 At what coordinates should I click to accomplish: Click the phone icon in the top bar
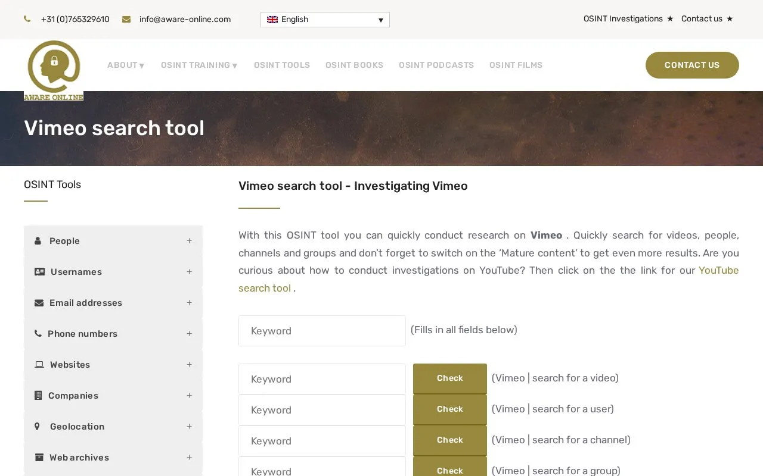pyautogui.click(x=27, y=19)
